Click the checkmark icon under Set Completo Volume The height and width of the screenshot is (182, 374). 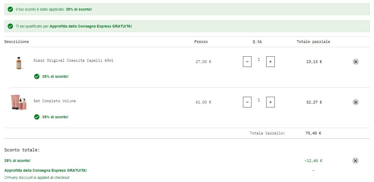[x=37, y=117]
